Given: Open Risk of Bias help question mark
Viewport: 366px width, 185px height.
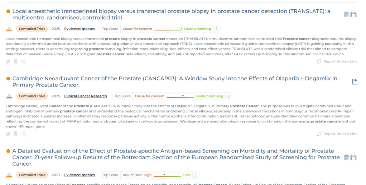Looking at the screenshot, I should pos(195,175).
